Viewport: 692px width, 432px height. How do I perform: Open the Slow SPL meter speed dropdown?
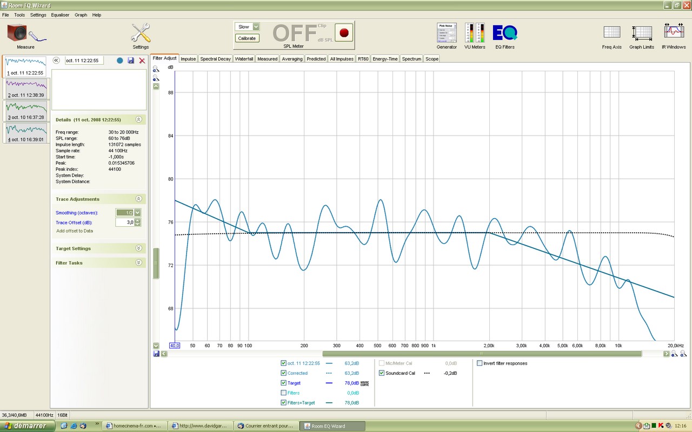click(256, 26)
